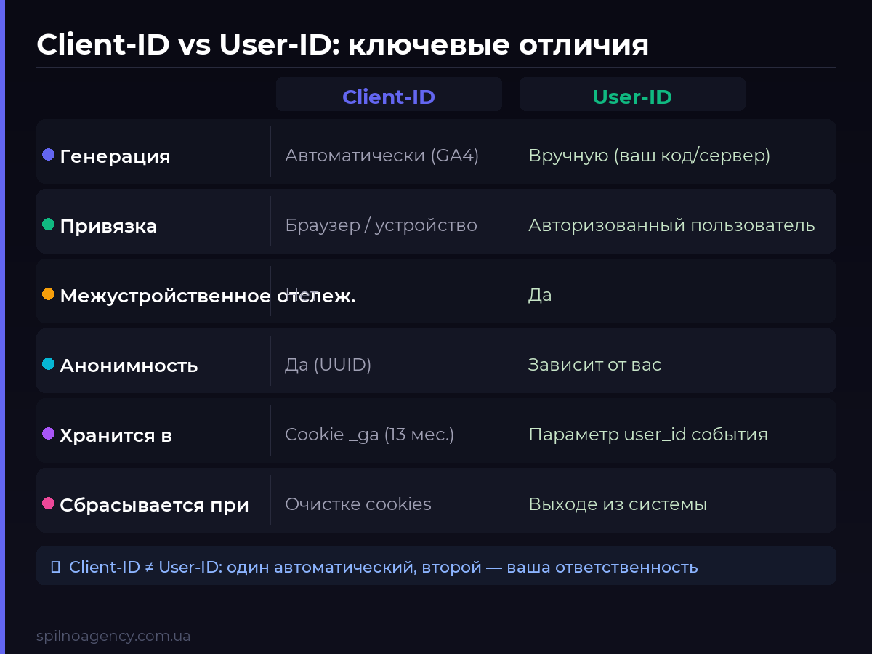
Task: Click the cell Очистке cookies
Action: click(358, 504)
